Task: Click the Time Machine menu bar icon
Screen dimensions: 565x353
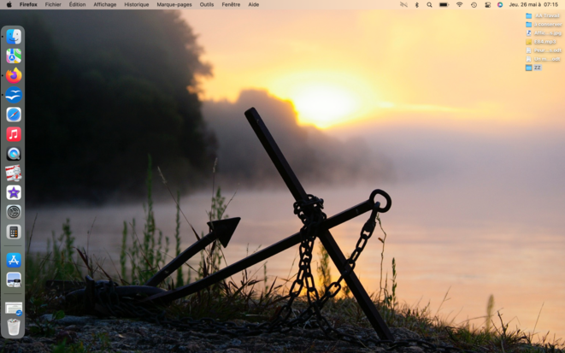Action: click(x=474, y=4)
